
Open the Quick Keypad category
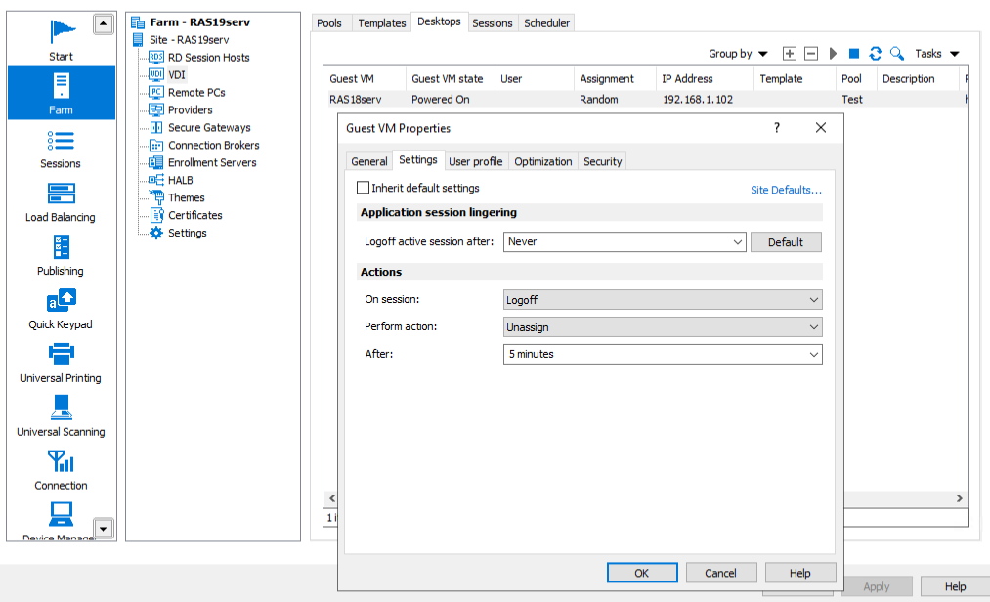pyautogui.click(x=61, y=309)
